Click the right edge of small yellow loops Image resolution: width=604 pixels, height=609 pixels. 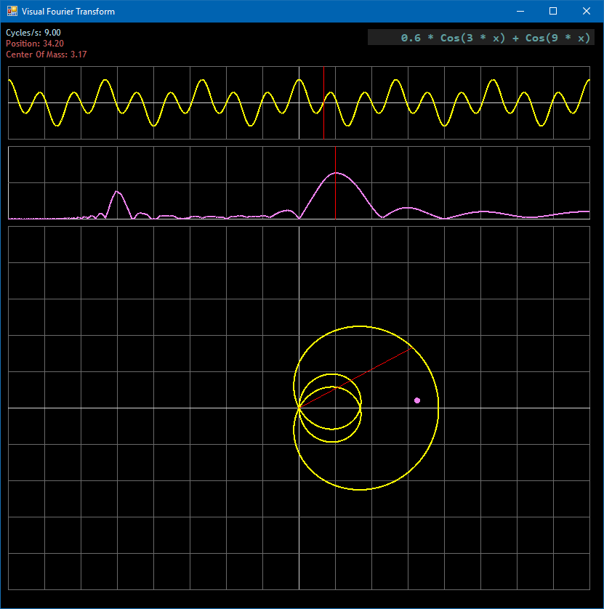coord(361,408)
